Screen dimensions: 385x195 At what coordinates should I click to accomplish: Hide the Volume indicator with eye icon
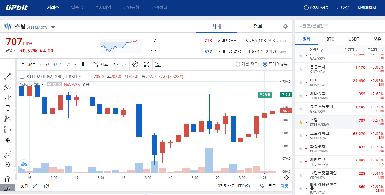(x=50, y=85)
